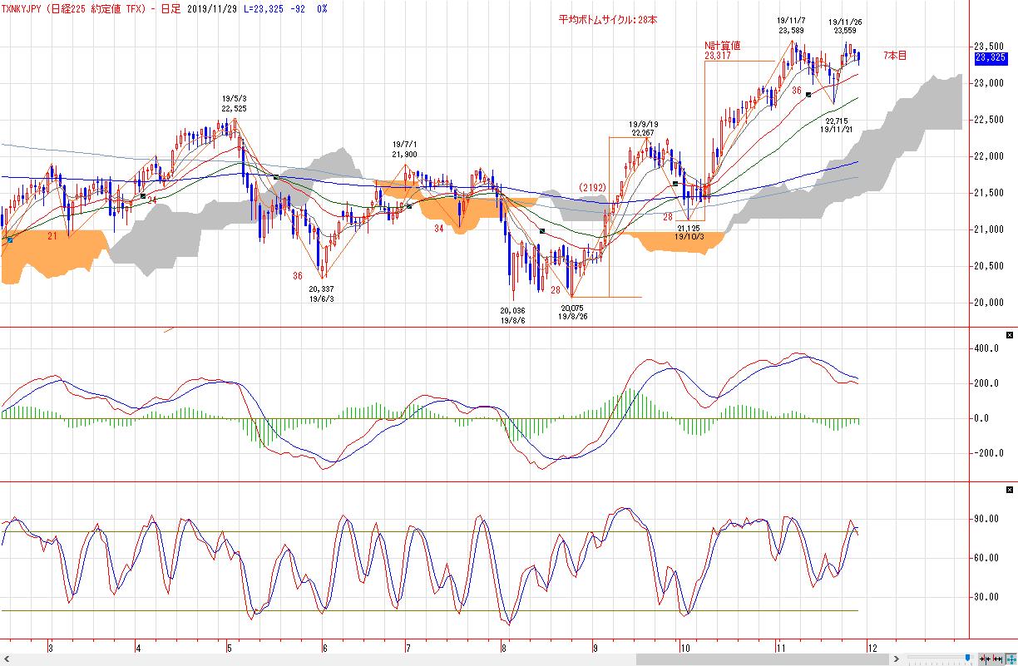Click the 23,500 price axis label
Image resolution: width=1018 pixels, height=666 pixels.
[988, 47]
